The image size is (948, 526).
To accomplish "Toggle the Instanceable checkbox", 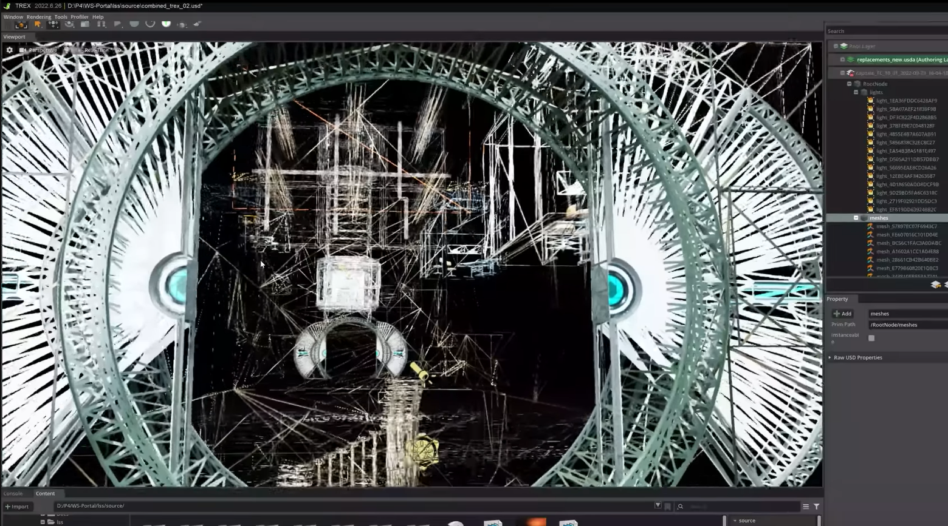I will point(871,338).
